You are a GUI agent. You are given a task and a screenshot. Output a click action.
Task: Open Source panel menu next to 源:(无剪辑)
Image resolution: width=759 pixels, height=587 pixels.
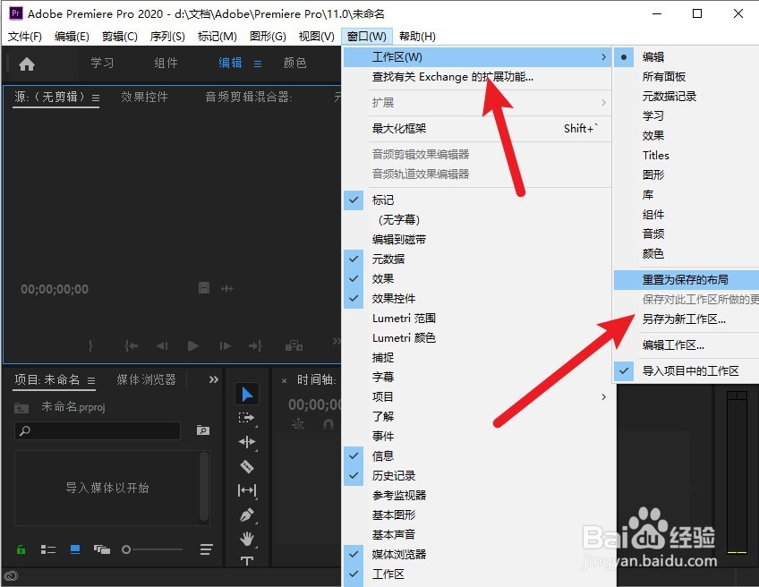96,98
